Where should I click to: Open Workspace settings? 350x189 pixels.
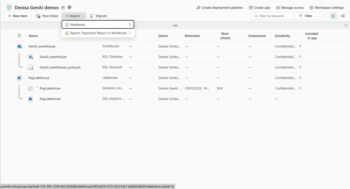click(x=327, y=8)
